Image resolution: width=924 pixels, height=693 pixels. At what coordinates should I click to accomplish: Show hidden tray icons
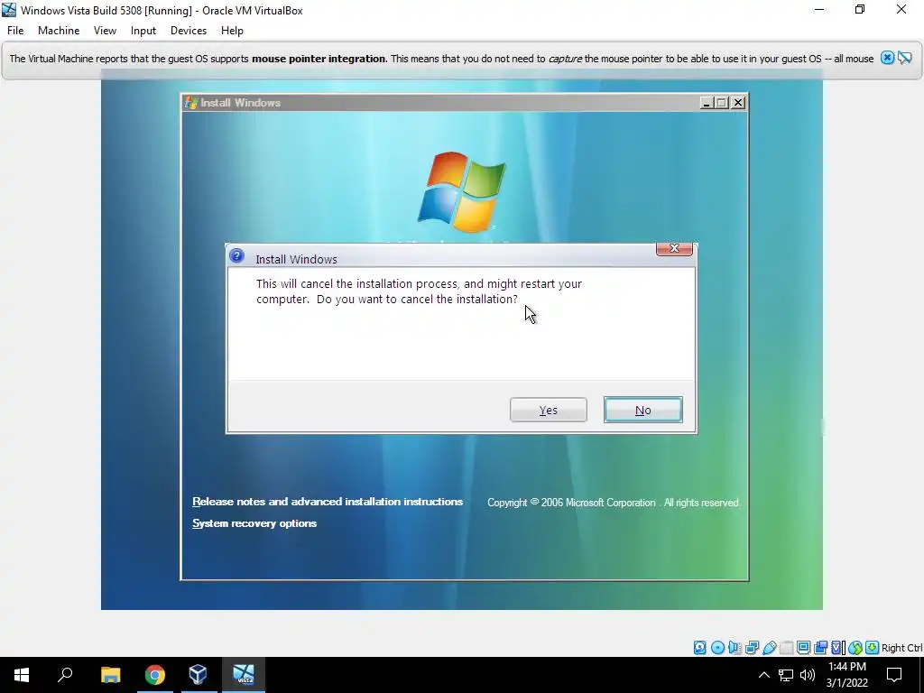pos(763,675)
